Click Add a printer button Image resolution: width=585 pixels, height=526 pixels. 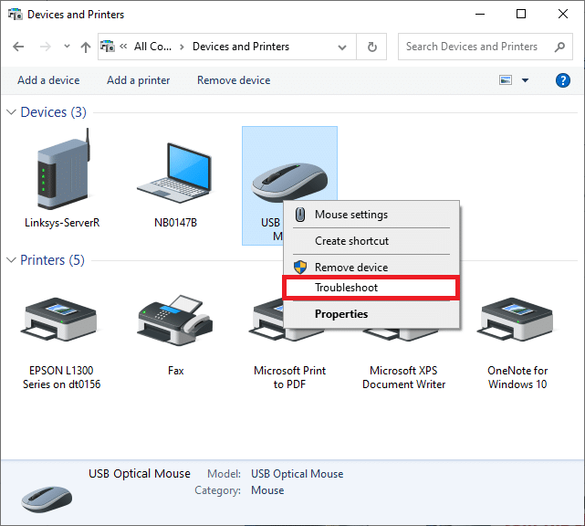138,80
